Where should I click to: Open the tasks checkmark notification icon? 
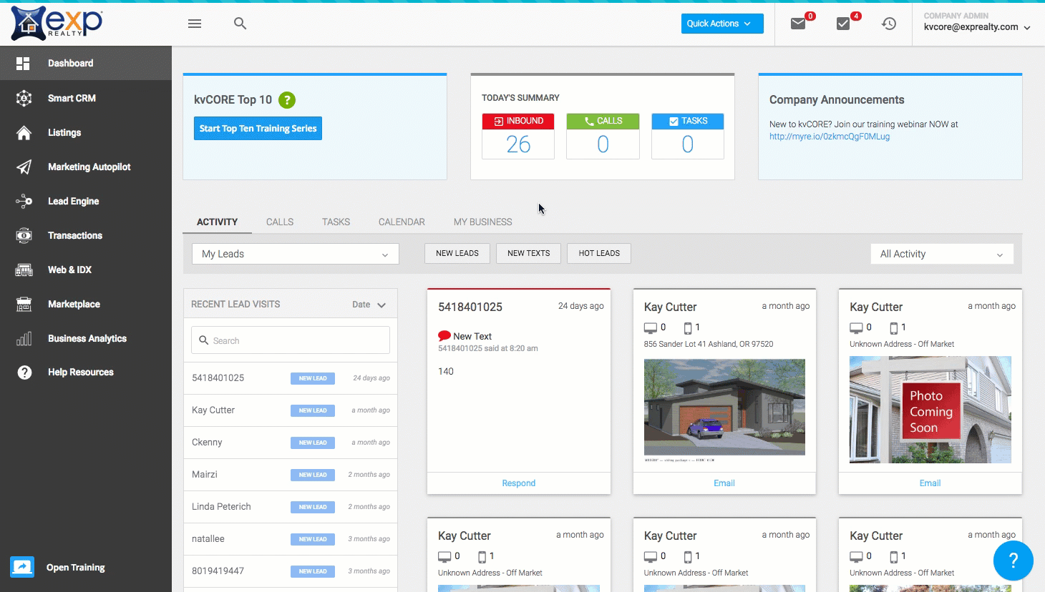coord(843,24)
